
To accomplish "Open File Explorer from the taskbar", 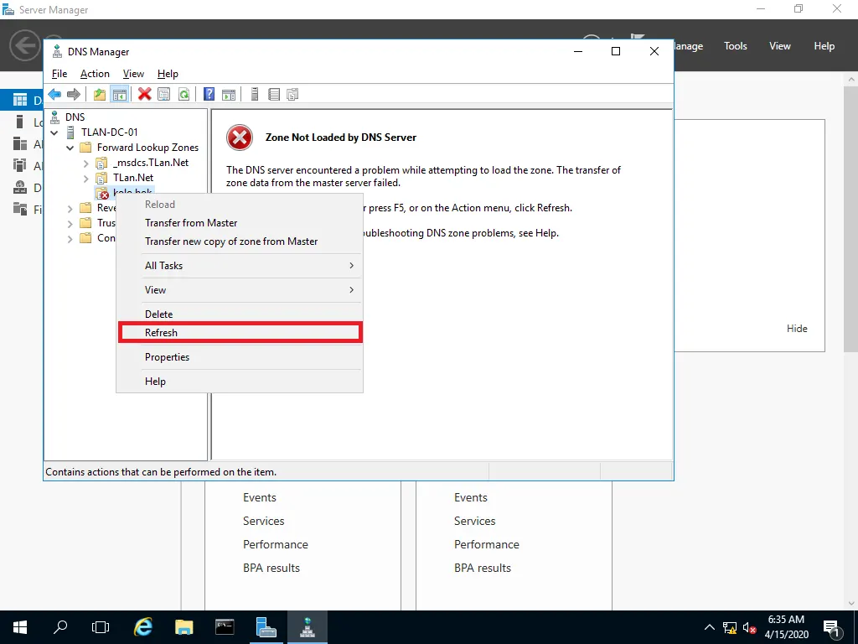I will (183, 627).
